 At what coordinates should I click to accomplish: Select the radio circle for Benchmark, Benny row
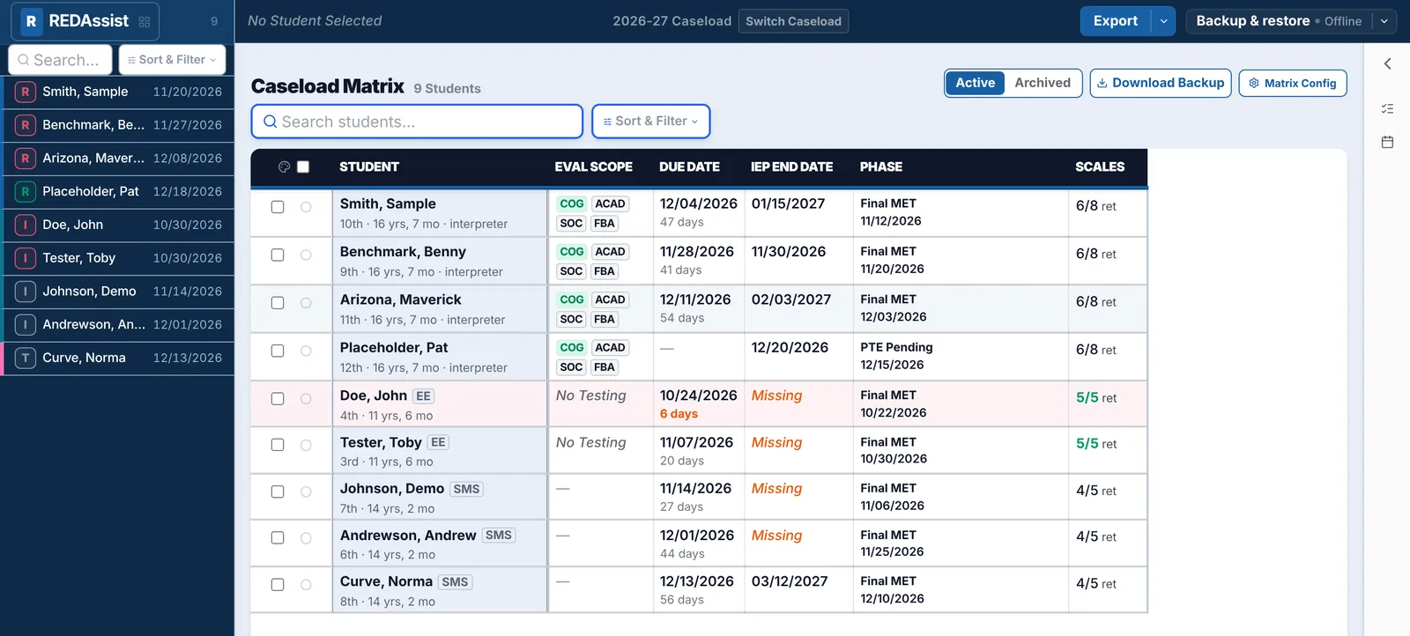pyautogui.click(x=306, y=255)
